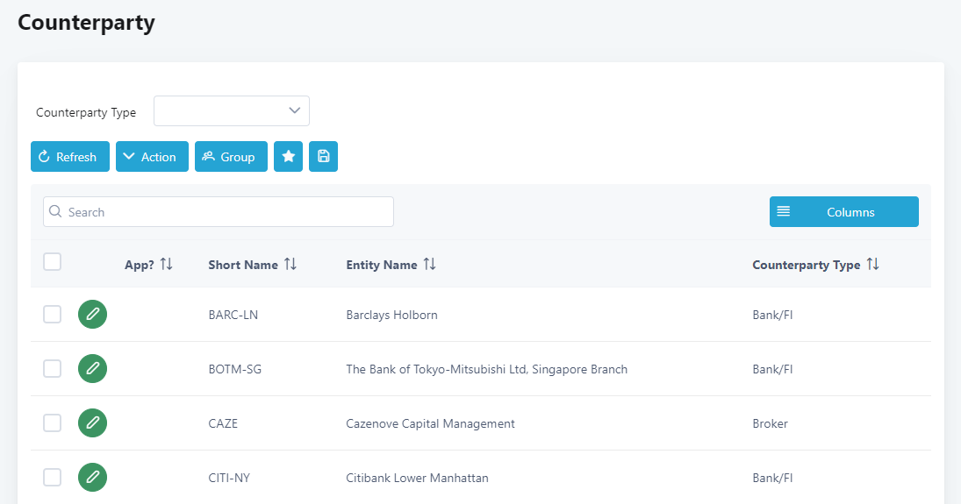Open the Columns chooser button
Viewport: 961px width, 504px height.
tap(844, 212)
